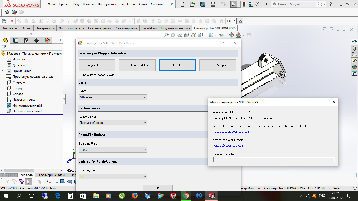Click the screen capture camera icon

(x=7, y=12)
